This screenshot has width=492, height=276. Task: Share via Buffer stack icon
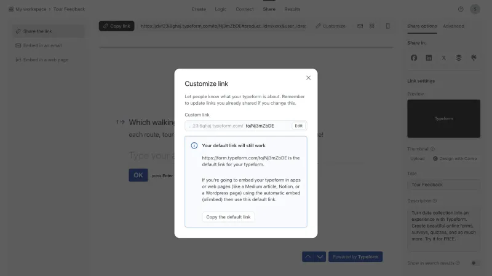(x=459, y=58)
